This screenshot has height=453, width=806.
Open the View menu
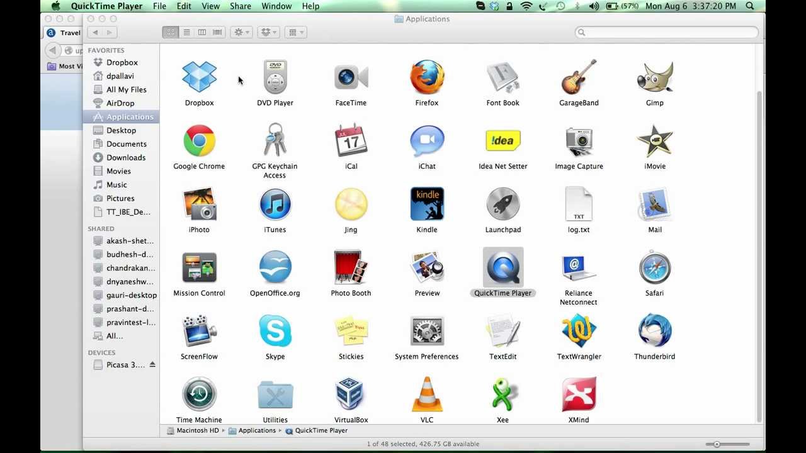click(211, 6)
